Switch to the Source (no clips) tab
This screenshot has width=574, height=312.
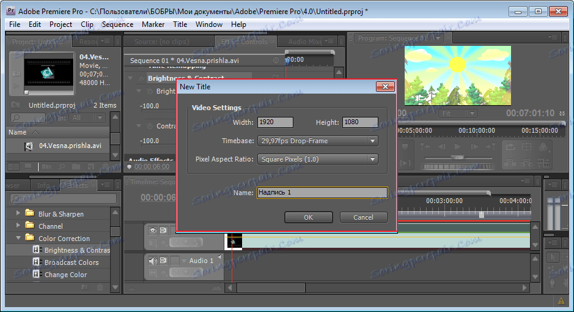[x=162, y=42]
